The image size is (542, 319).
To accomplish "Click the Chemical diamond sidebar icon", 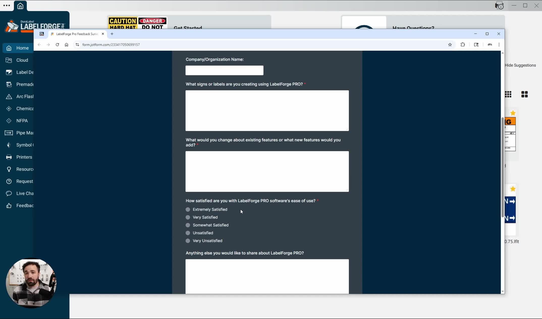I will pos(9,109).
